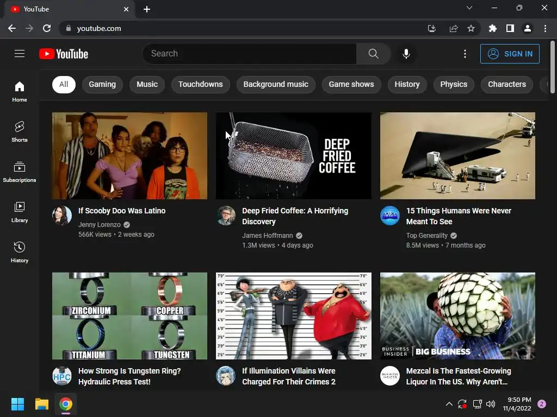Open Windows Start menu

[17, 404]
